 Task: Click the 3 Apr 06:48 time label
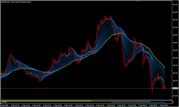(x=111, y=105)
